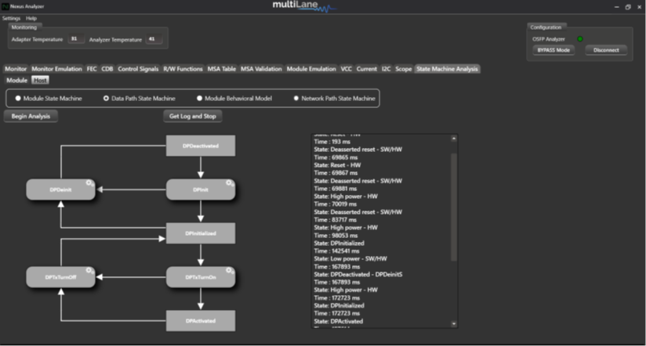Choose Module Behavioral Model radio button
Screen dimensions: 646x346
199,99
